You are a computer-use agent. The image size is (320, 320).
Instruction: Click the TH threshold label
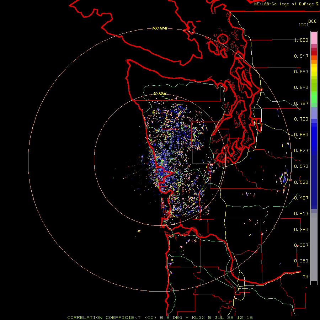(305, 277)
